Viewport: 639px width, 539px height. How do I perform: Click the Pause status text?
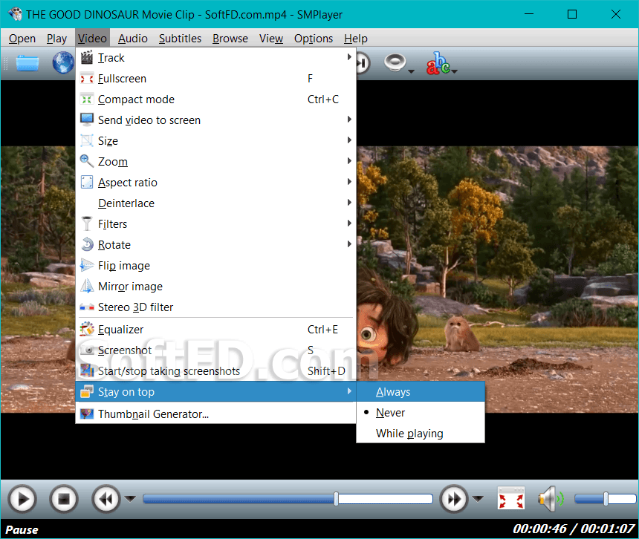point(22,529)
